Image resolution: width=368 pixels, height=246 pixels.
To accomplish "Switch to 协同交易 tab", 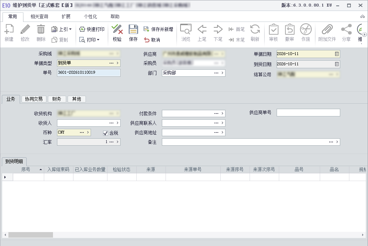I will [34, 99].
